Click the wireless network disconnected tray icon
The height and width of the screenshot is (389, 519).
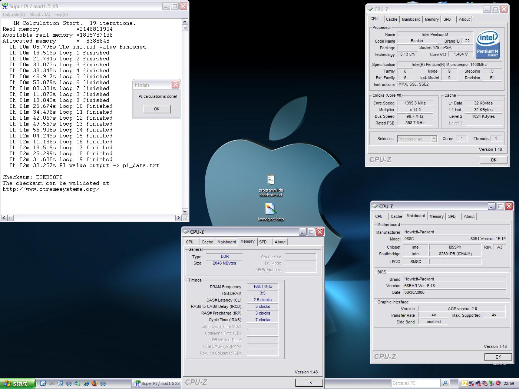click(472, 383)
